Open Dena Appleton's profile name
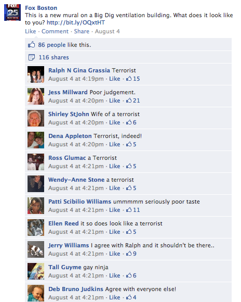 click(70, 136)
